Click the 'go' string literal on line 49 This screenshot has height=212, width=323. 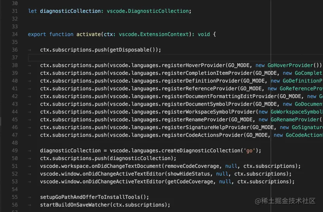tap(249, 150)
